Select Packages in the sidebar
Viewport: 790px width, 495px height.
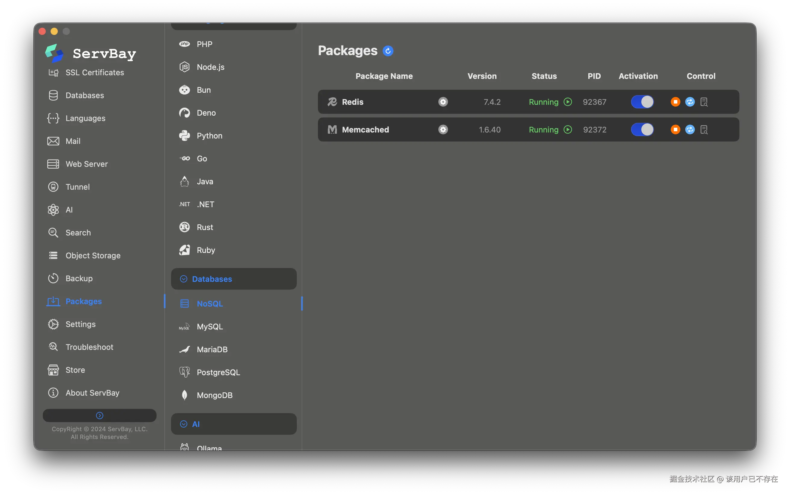click(75, 301)
